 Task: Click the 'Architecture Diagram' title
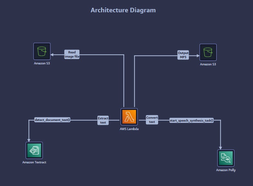pos(123,10)
